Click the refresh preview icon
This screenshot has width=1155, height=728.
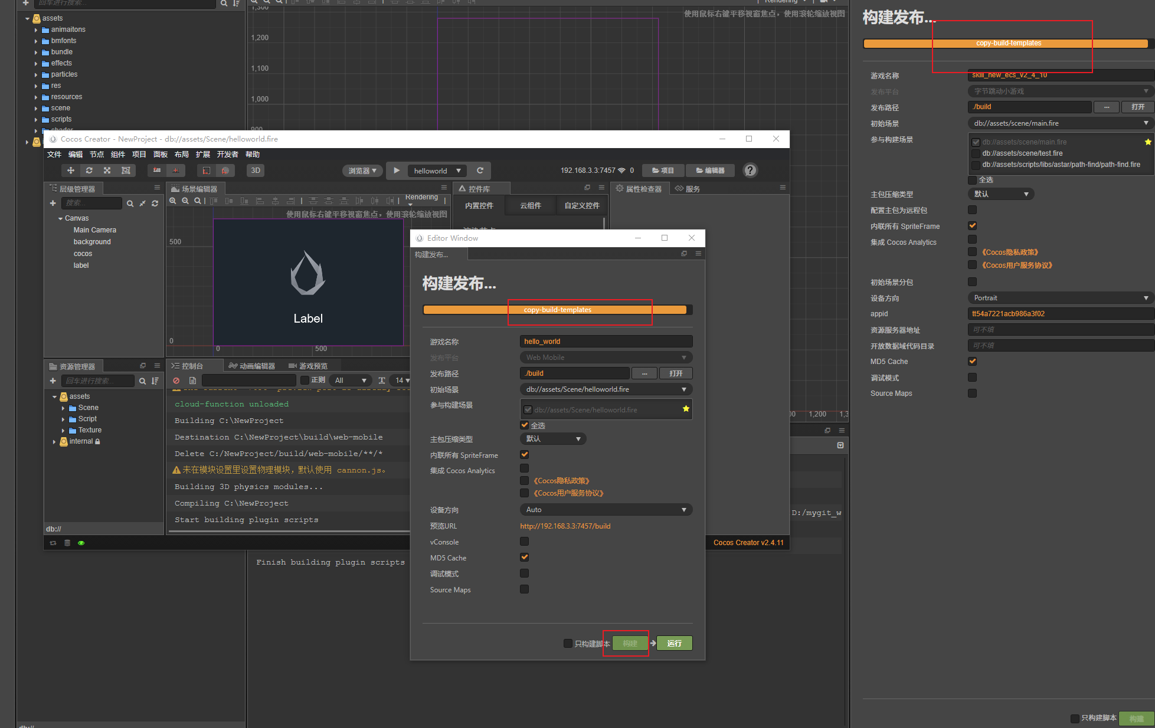click(x=480, y=170)
